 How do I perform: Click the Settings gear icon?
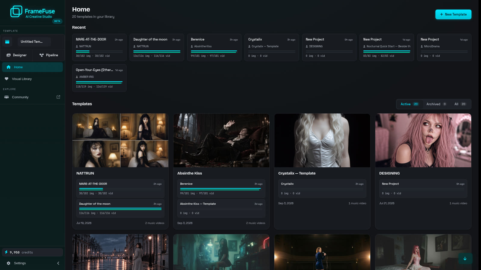(8, 263)
